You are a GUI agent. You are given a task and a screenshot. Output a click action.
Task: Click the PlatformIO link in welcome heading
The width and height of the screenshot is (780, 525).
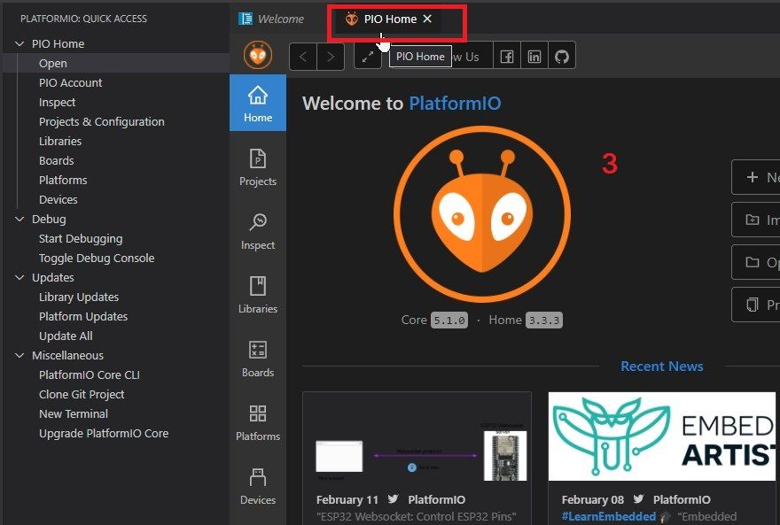tap(455, 104)
